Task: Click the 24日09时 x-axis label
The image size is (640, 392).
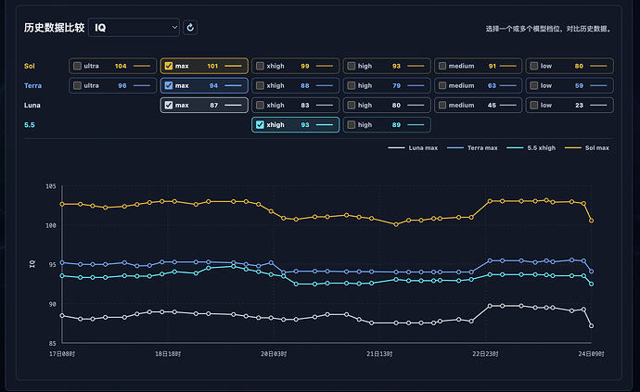Action: click(x=591, y=354)
